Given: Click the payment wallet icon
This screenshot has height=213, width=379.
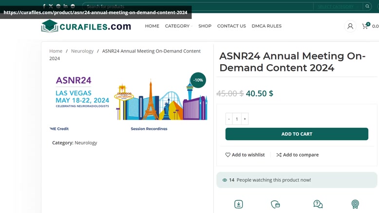Looking at the screenshot, I should pos(275,204).
